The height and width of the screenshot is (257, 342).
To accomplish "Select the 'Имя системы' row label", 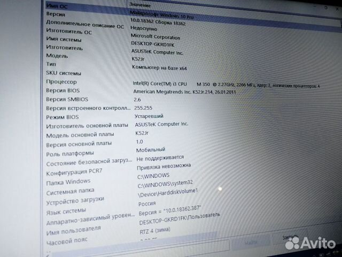I will [64, 40].
